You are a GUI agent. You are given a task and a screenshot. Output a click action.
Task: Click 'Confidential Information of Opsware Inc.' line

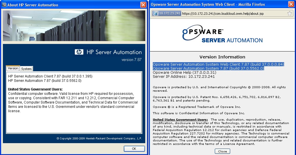pyautogui.click(x=199, y=113)
